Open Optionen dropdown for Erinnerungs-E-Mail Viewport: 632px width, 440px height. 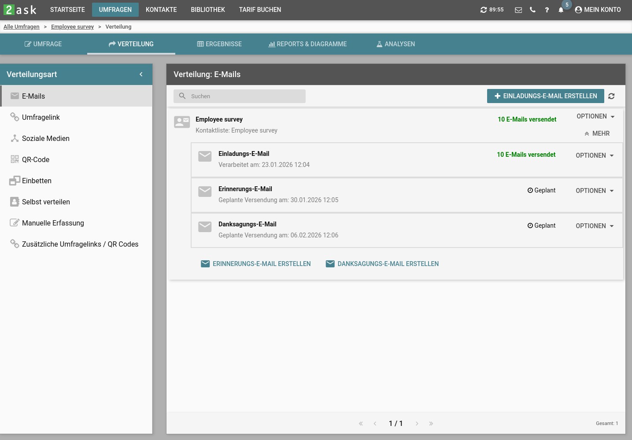point(595,191)
